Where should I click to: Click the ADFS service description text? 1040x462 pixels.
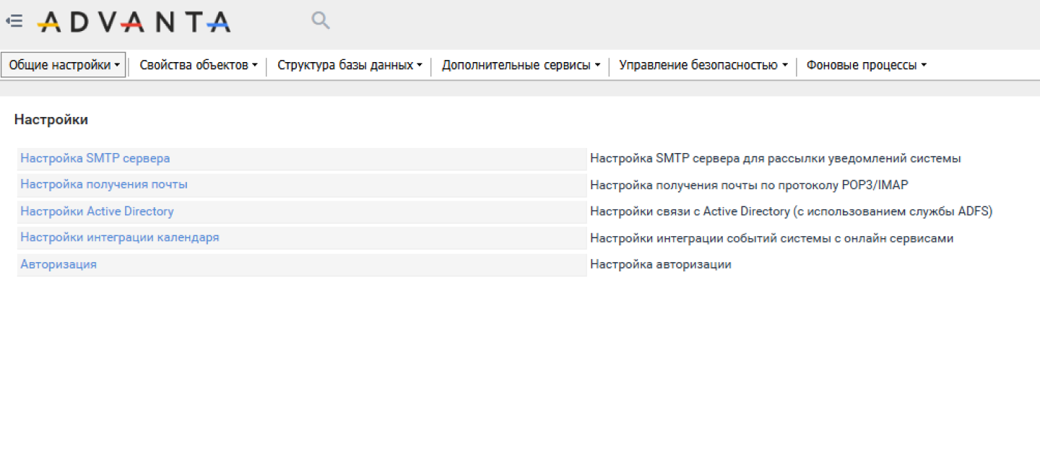(791, 212)
